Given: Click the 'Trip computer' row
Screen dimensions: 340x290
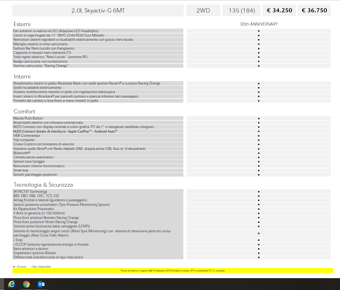Looking at the screenshot, I should [98, 140].
